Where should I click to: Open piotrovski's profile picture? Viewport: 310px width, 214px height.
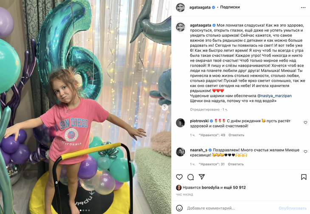180,123
